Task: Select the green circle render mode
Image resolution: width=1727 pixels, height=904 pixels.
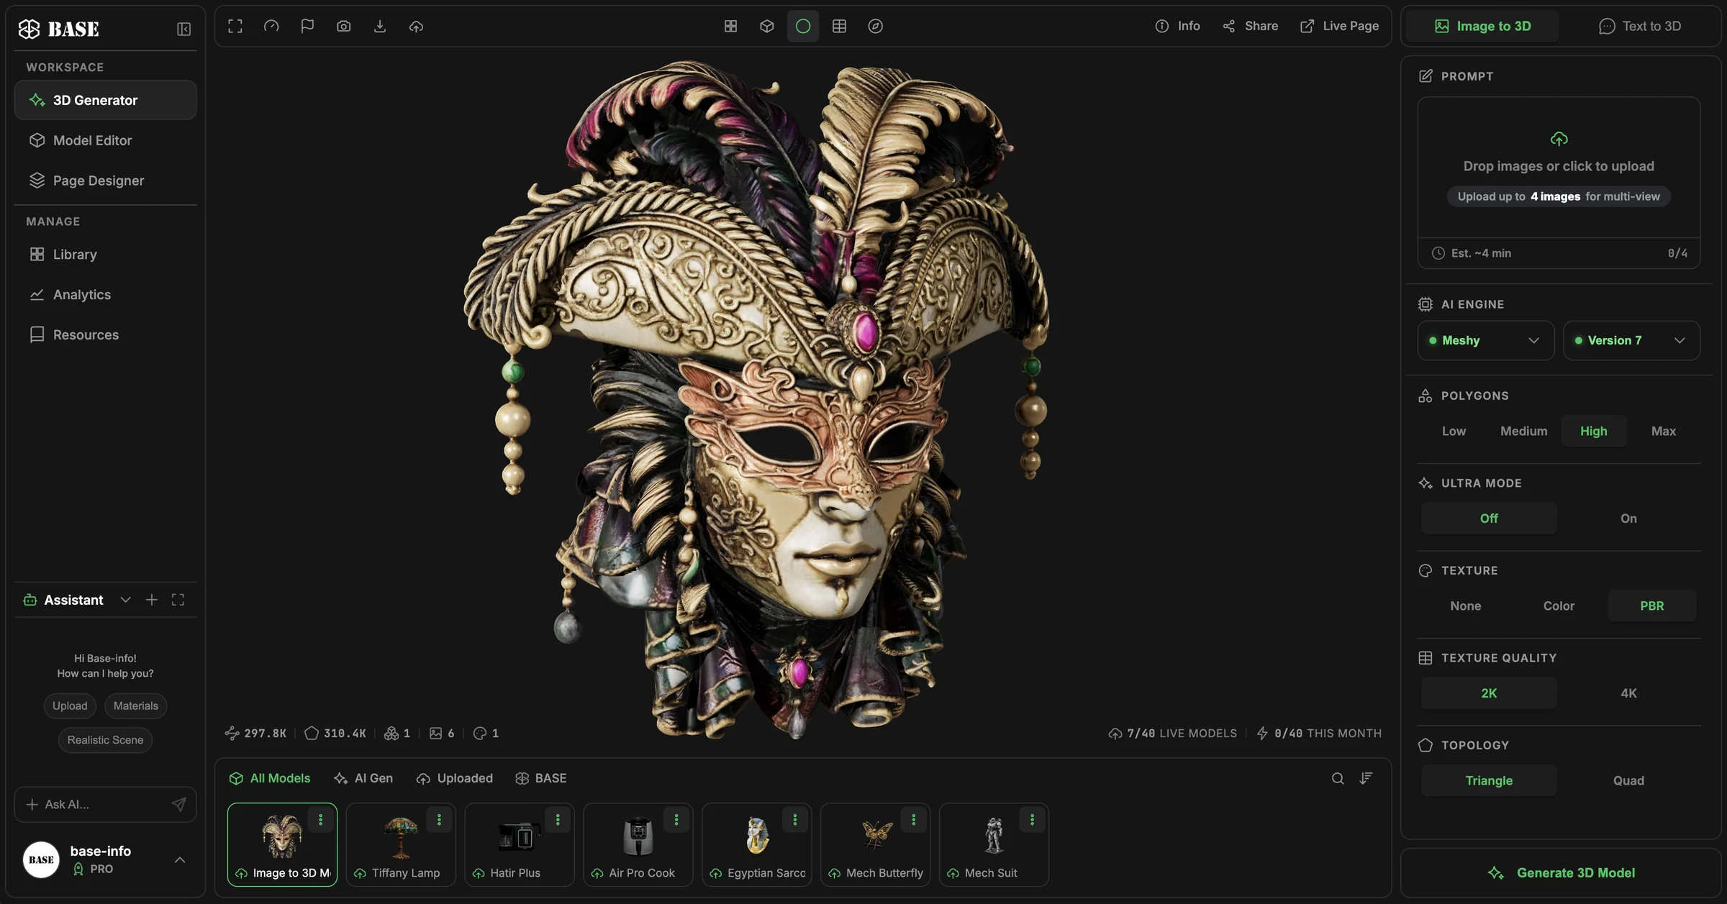Action: tap(803, 27)
